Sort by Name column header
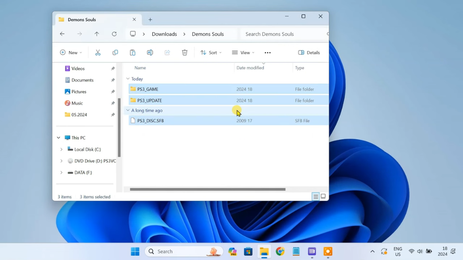This screenshot has width=463, height=260. click(140, 68)
